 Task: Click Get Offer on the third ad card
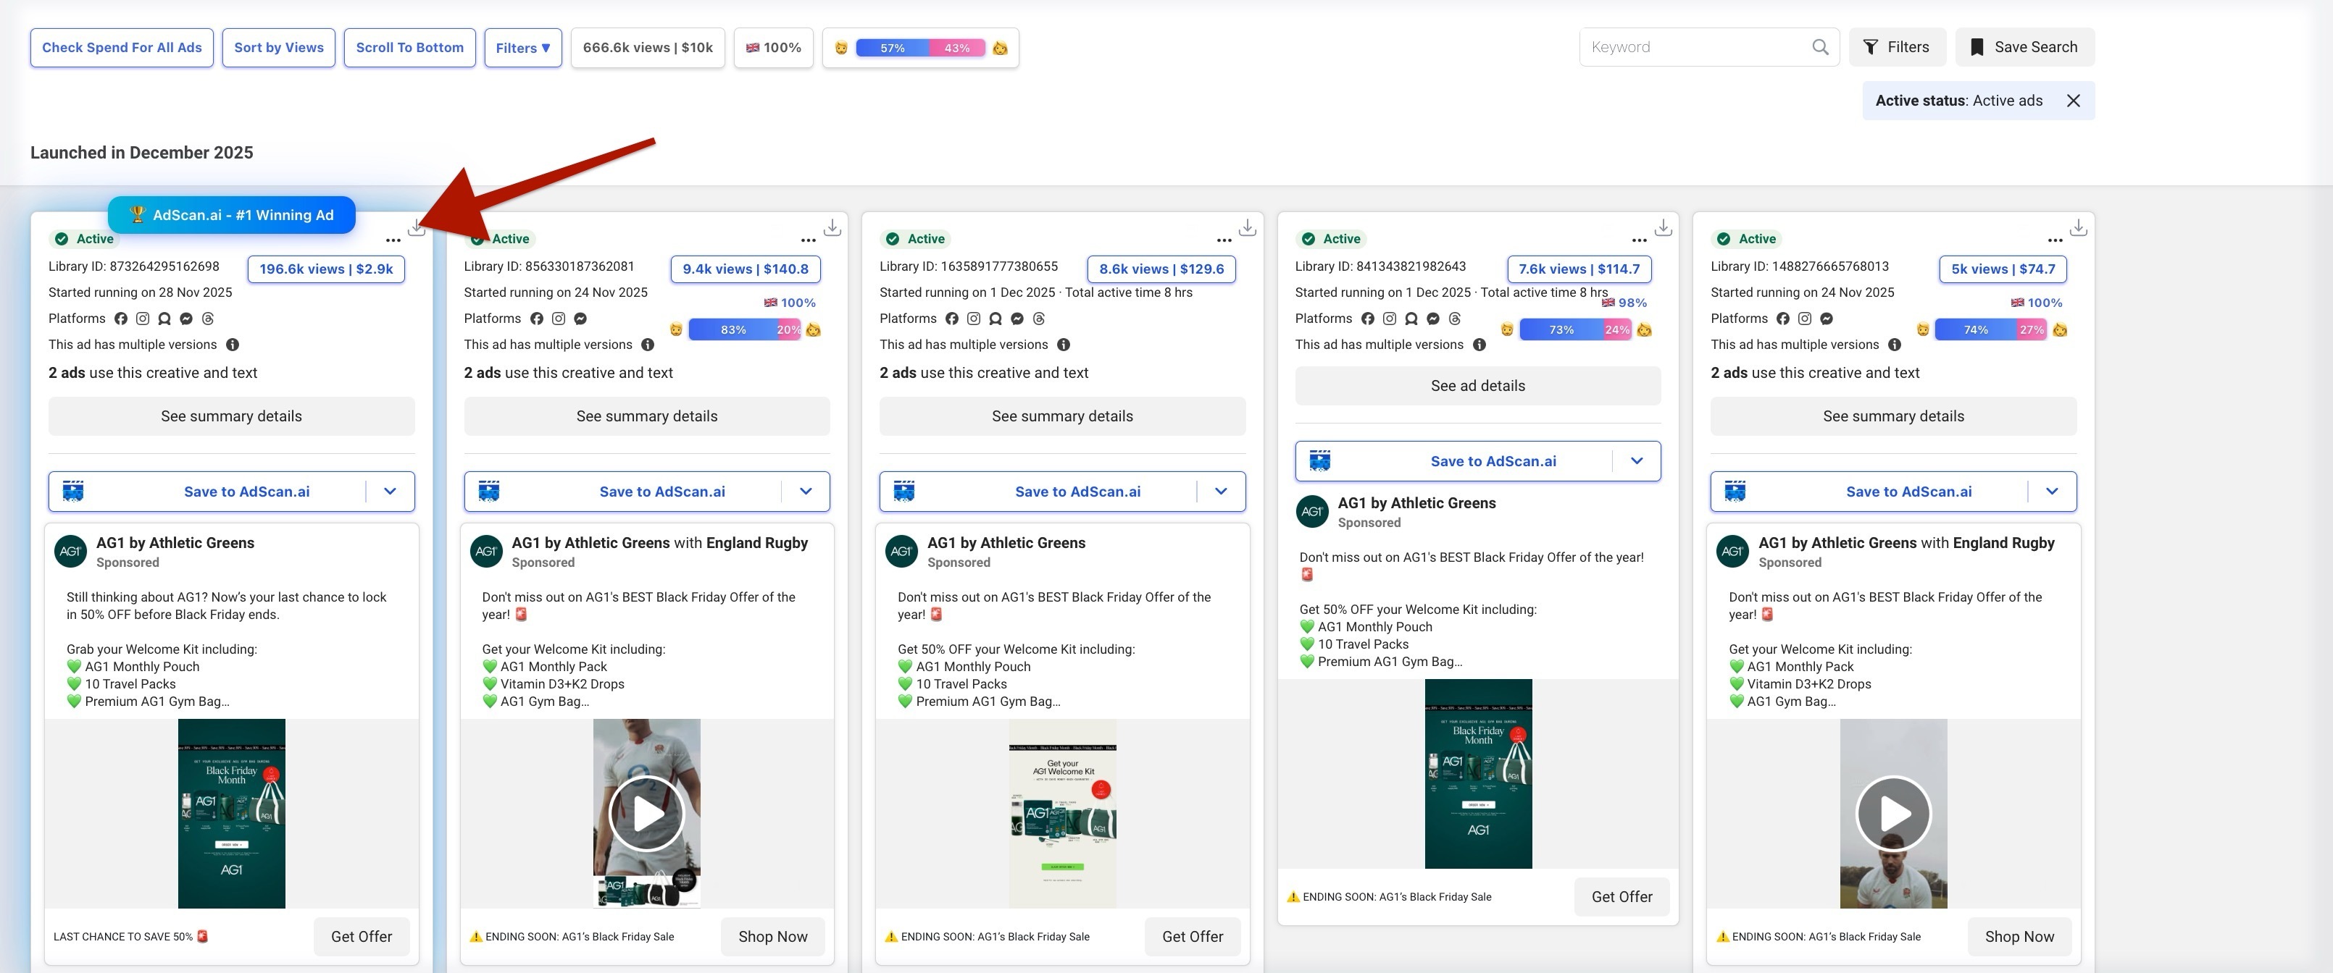[x=1193, y=936]
